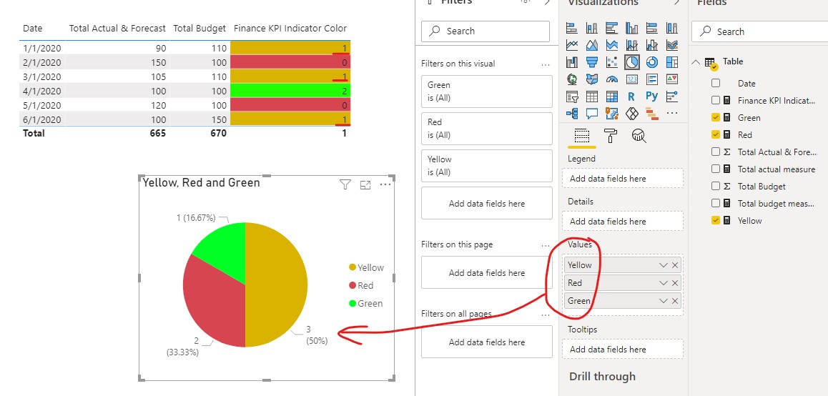Select the Line chart visualization
The image size is (828, 396).
coord(572,46)
